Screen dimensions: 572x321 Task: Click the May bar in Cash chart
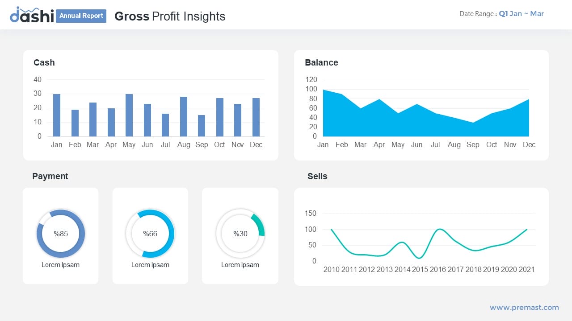[x=129, y=115]
